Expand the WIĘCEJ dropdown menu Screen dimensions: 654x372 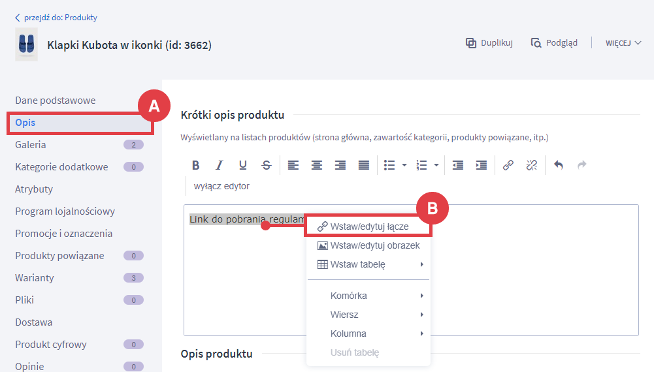[623, 43]
